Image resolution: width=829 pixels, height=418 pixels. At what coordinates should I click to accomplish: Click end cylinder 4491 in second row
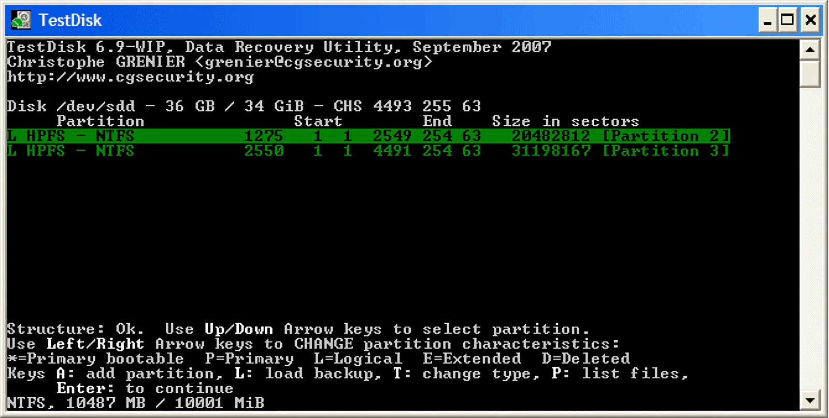click(x=392, y=151)
